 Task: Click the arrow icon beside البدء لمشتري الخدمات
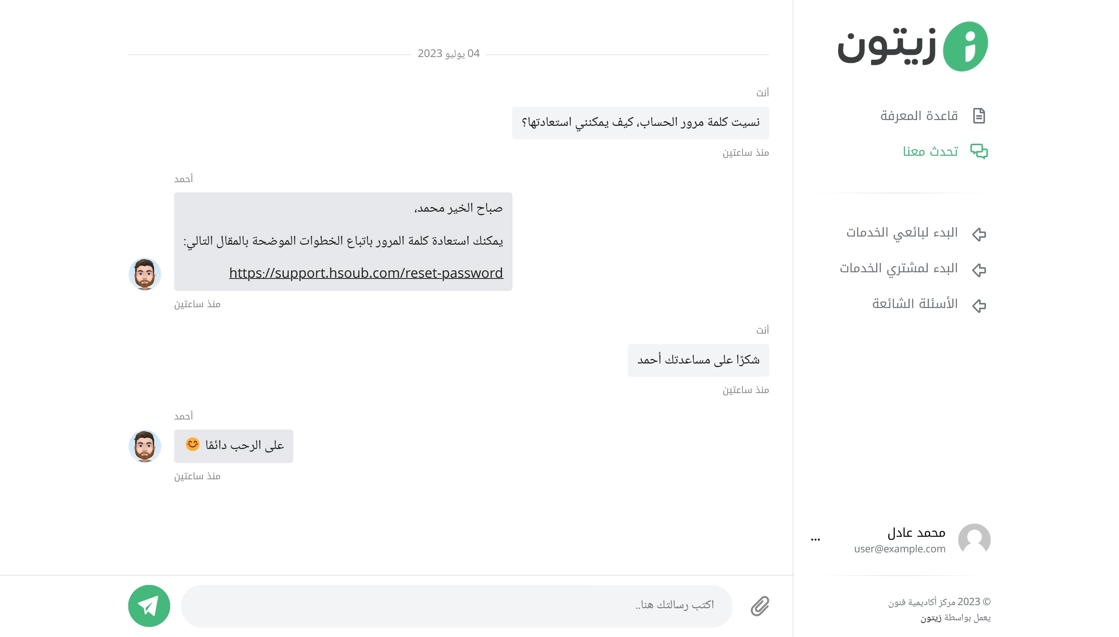pos(979,270)
